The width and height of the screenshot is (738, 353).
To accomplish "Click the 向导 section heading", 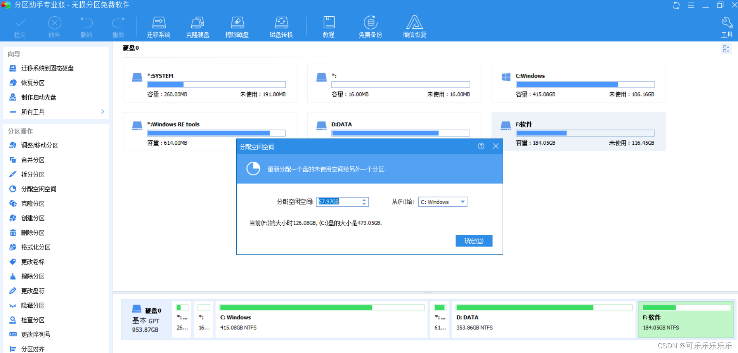I will (x=14, y=54).
